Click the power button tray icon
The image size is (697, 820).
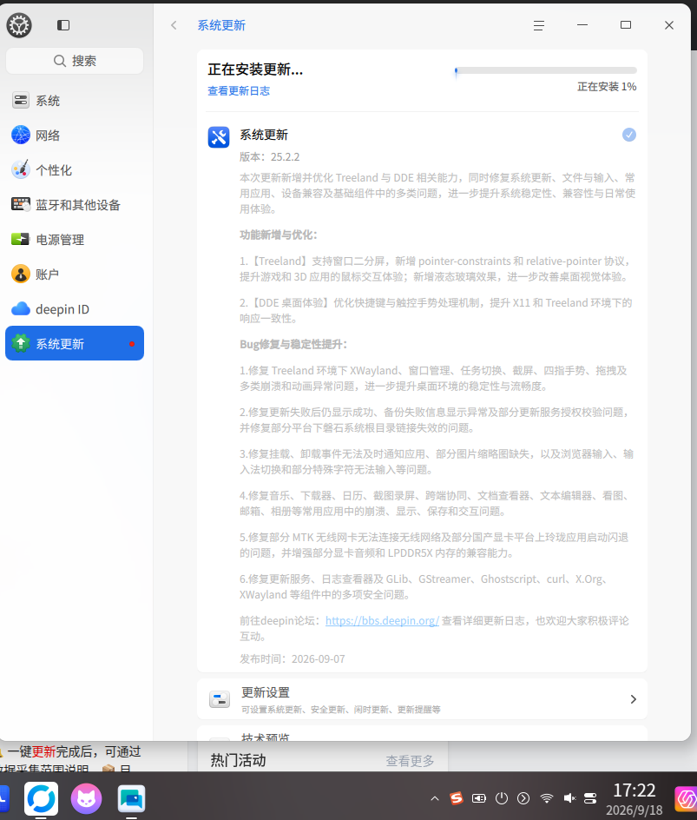coord(502,798)
